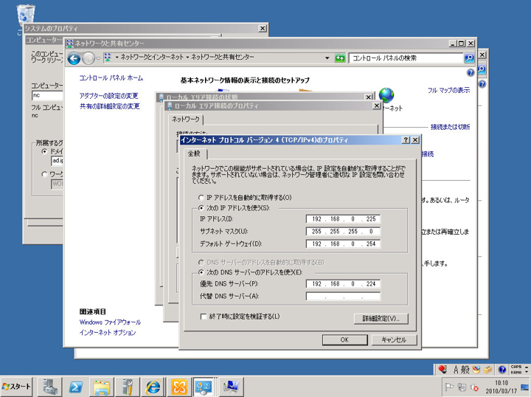Viewport: 531px width, 397px height.
Task: Open 共有の詳細設定の変更 link
Action: (109, 106)
